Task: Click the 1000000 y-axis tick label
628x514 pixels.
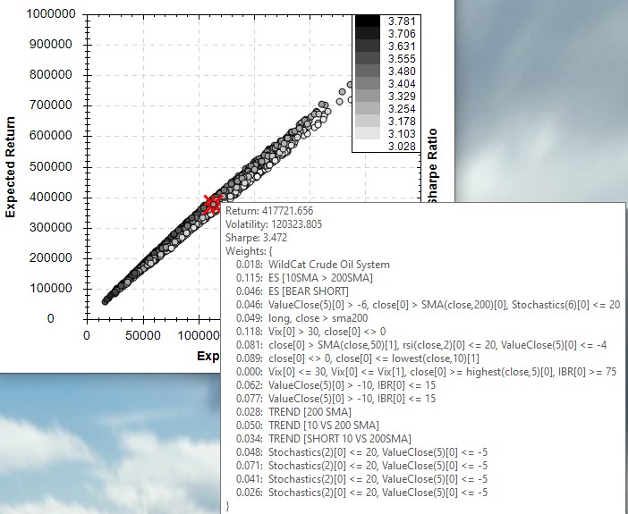Action: click(50, 14)
